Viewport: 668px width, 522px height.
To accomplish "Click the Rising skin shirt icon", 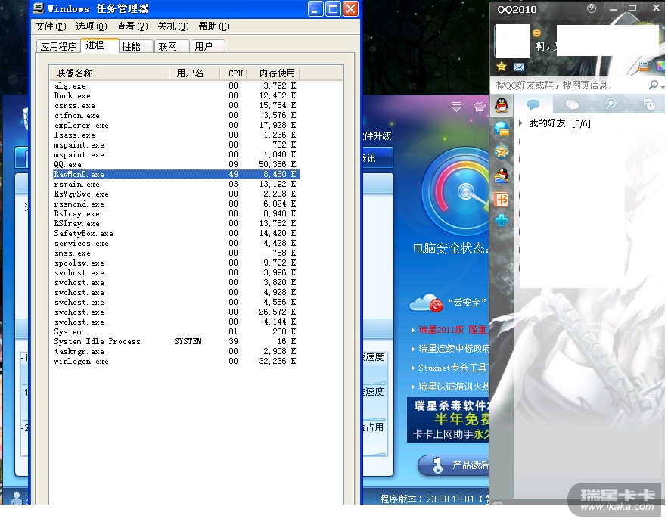I will coord(479,107).
